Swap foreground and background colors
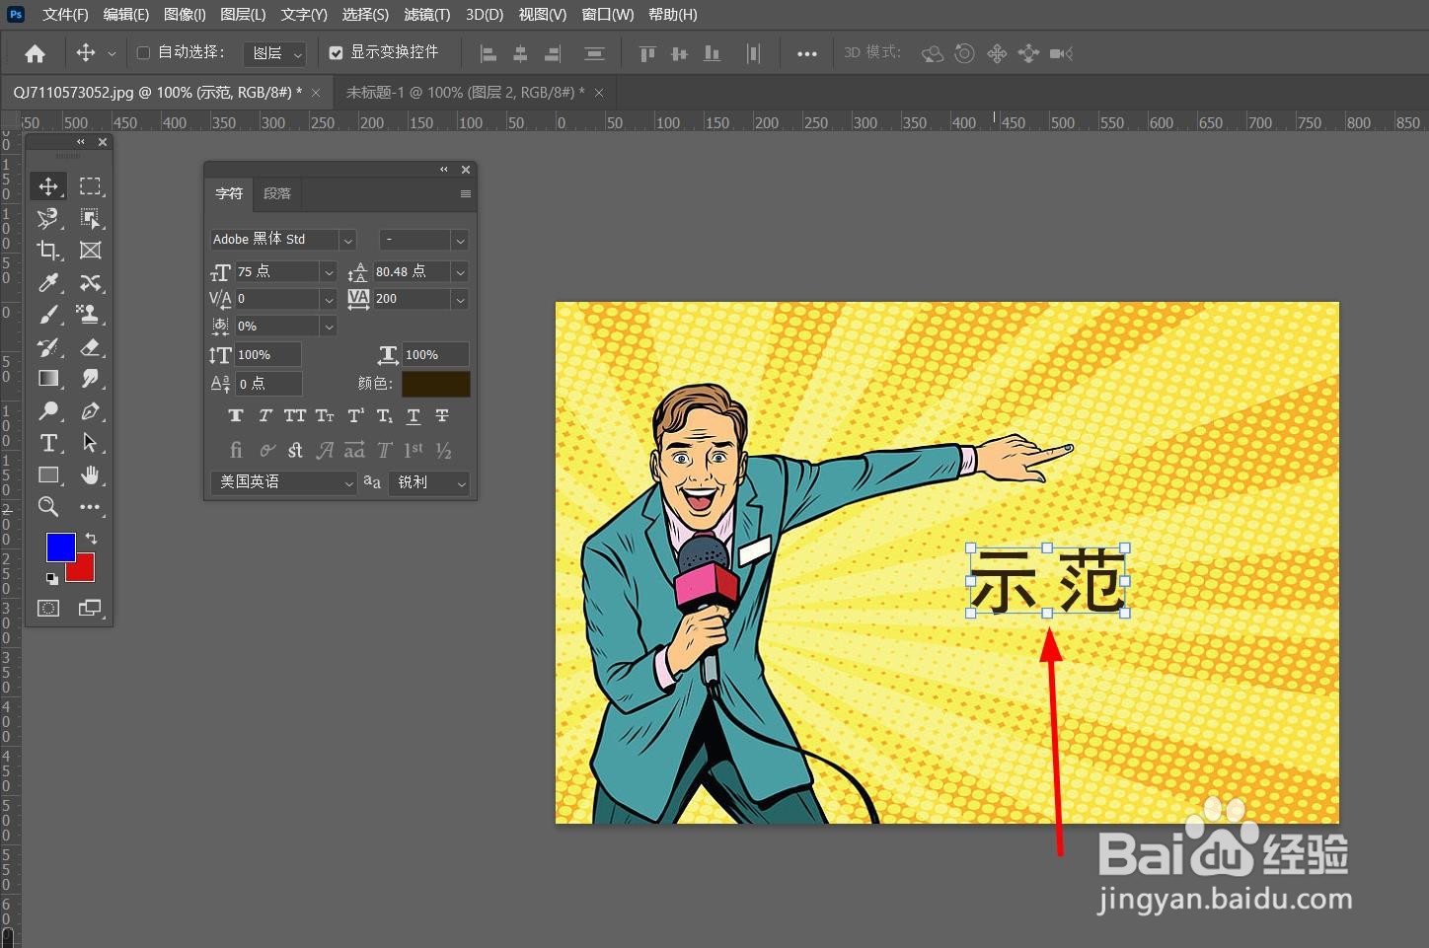Viewport: 1429px width, 948px height. point(91,539)
